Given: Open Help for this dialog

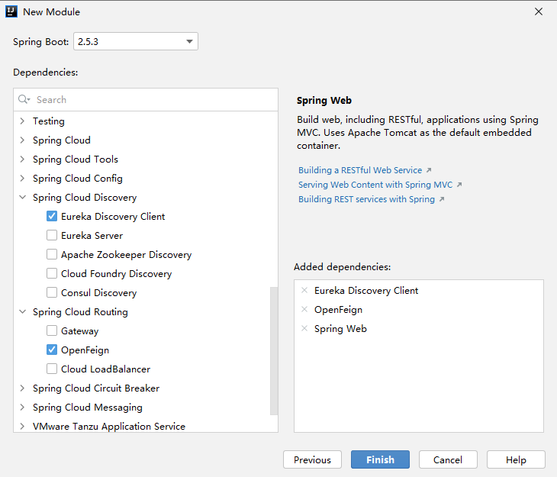Looking at the screenshot, I should click(x=516, y=459).
